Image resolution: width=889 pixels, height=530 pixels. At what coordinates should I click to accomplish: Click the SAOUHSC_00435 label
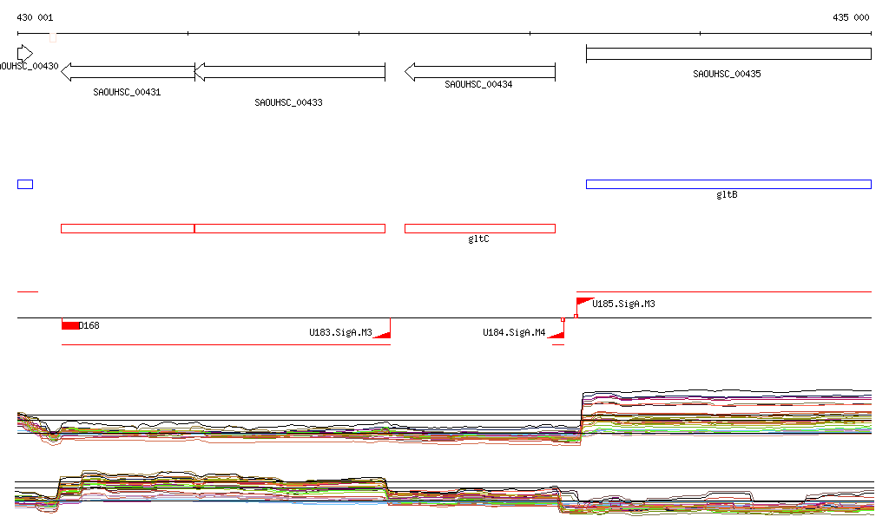point(727,75)
